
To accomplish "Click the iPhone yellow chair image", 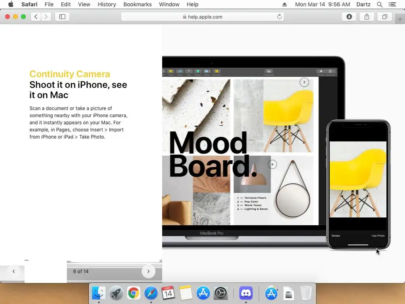I will (358, 179).
